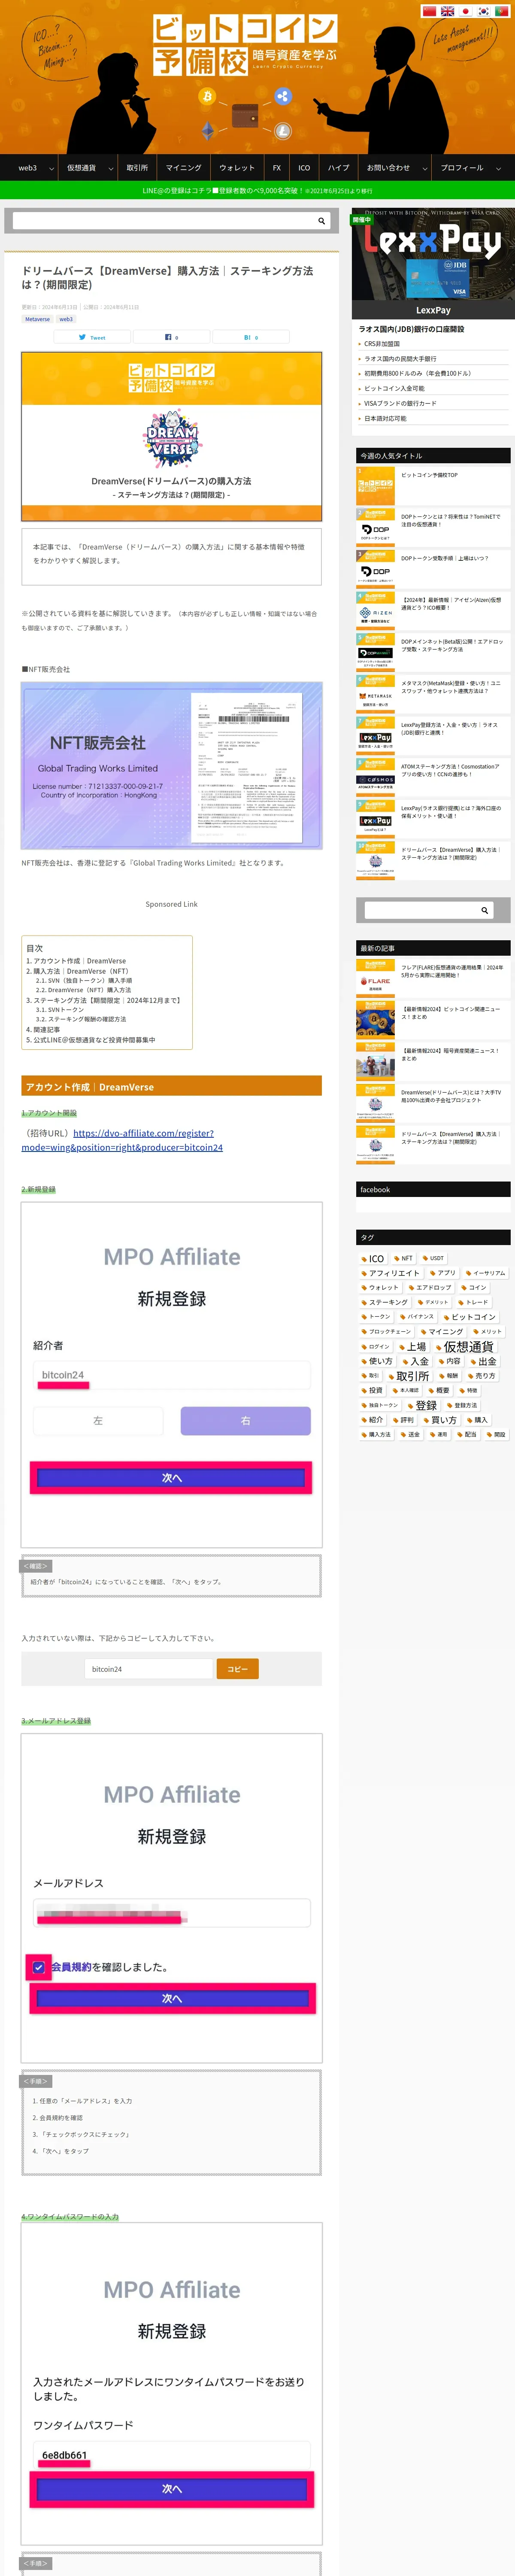Image resolution: width=515 pixels, height=2576 pixels.
Task: Jump to TOC item 2.1 SVN 購入手順
Action: pyautogui.click(x=84, y=980)
